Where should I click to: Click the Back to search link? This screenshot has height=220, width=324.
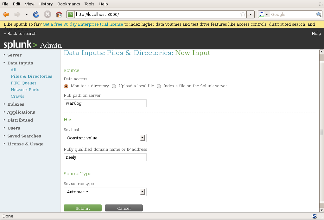point(20,34)
